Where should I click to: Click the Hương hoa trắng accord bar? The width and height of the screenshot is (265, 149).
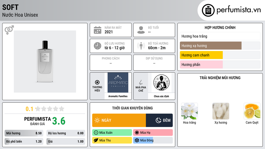click(x=220, y=36)
